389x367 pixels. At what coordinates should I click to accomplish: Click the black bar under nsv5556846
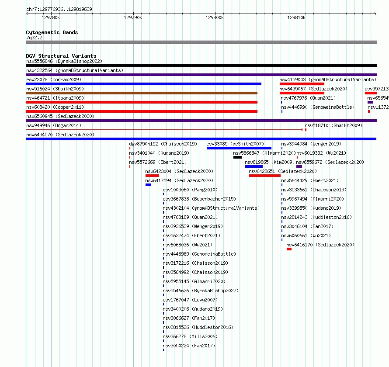tap(201, 66)
